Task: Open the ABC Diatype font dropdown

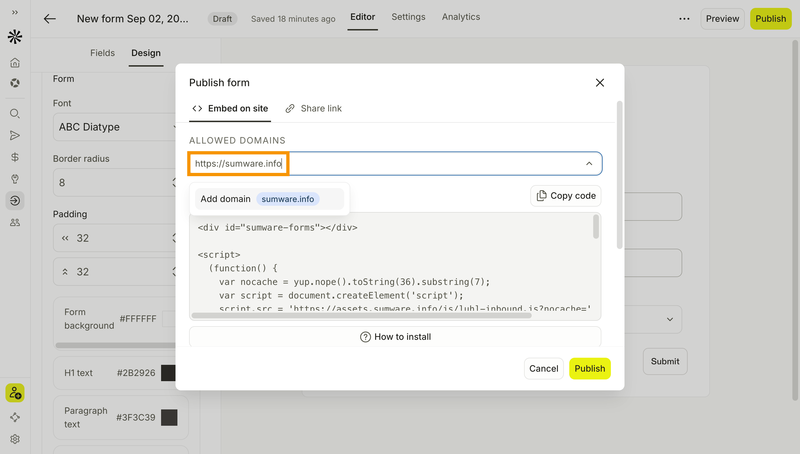Action: pos(114,127)
